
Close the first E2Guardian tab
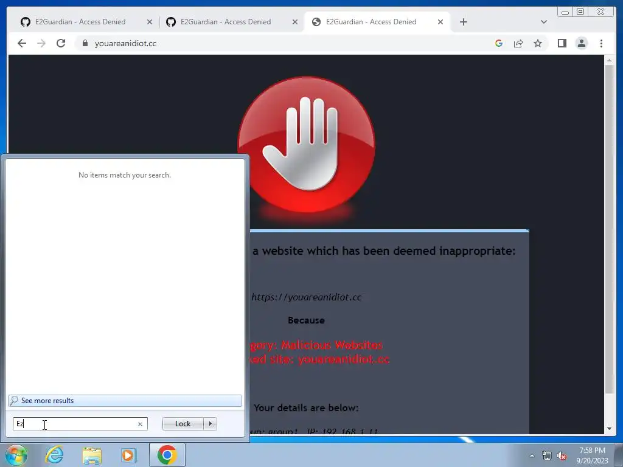pyautogui.click(x=150, y=22)
